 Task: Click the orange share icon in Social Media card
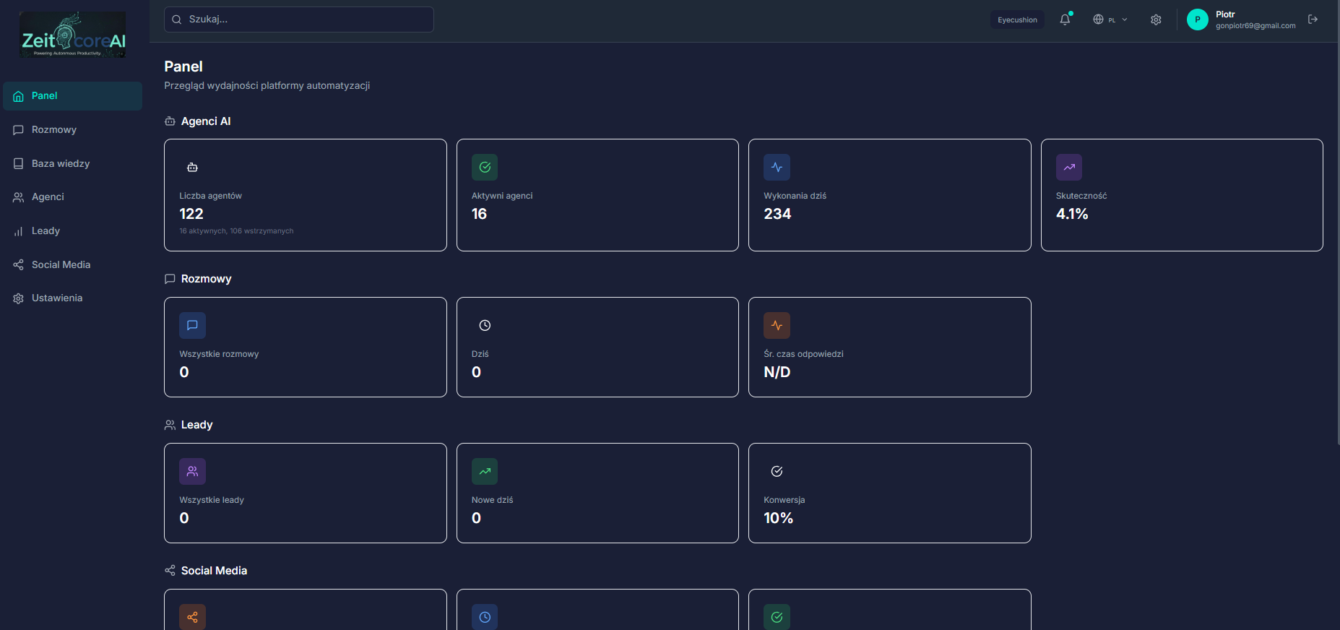(x=192, y=617)
